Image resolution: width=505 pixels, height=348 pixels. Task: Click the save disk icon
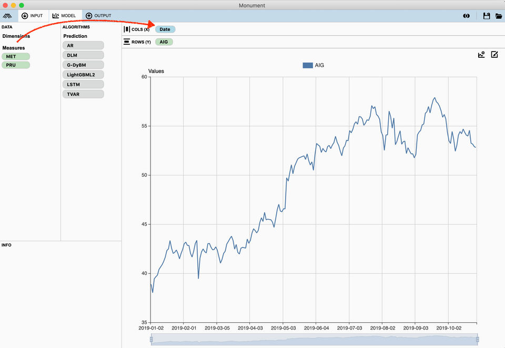(x=486, y=16)
